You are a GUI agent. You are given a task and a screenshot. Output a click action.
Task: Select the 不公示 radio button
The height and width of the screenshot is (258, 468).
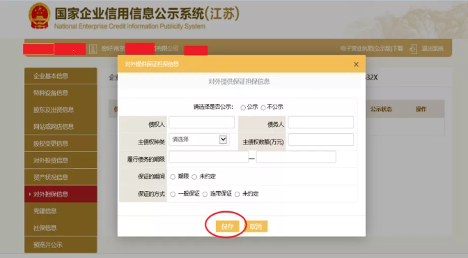tap(263, 107)
